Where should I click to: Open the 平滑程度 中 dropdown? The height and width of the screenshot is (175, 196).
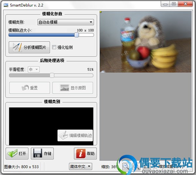point(34,69)
